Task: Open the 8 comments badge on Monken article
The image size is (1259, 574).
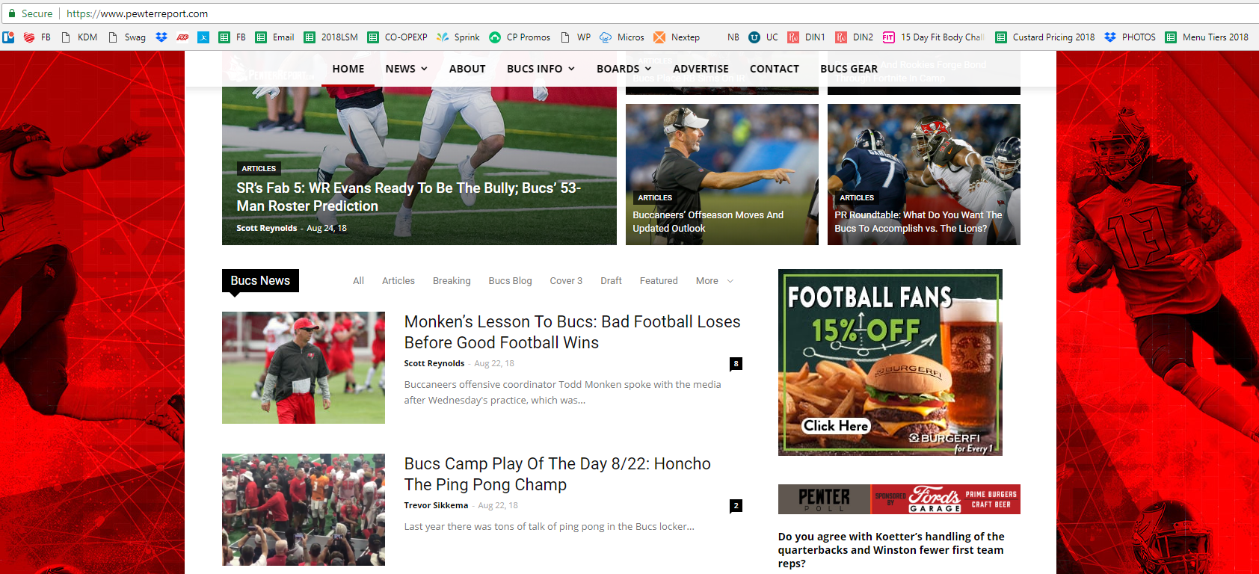Action: tap(736, 364)
